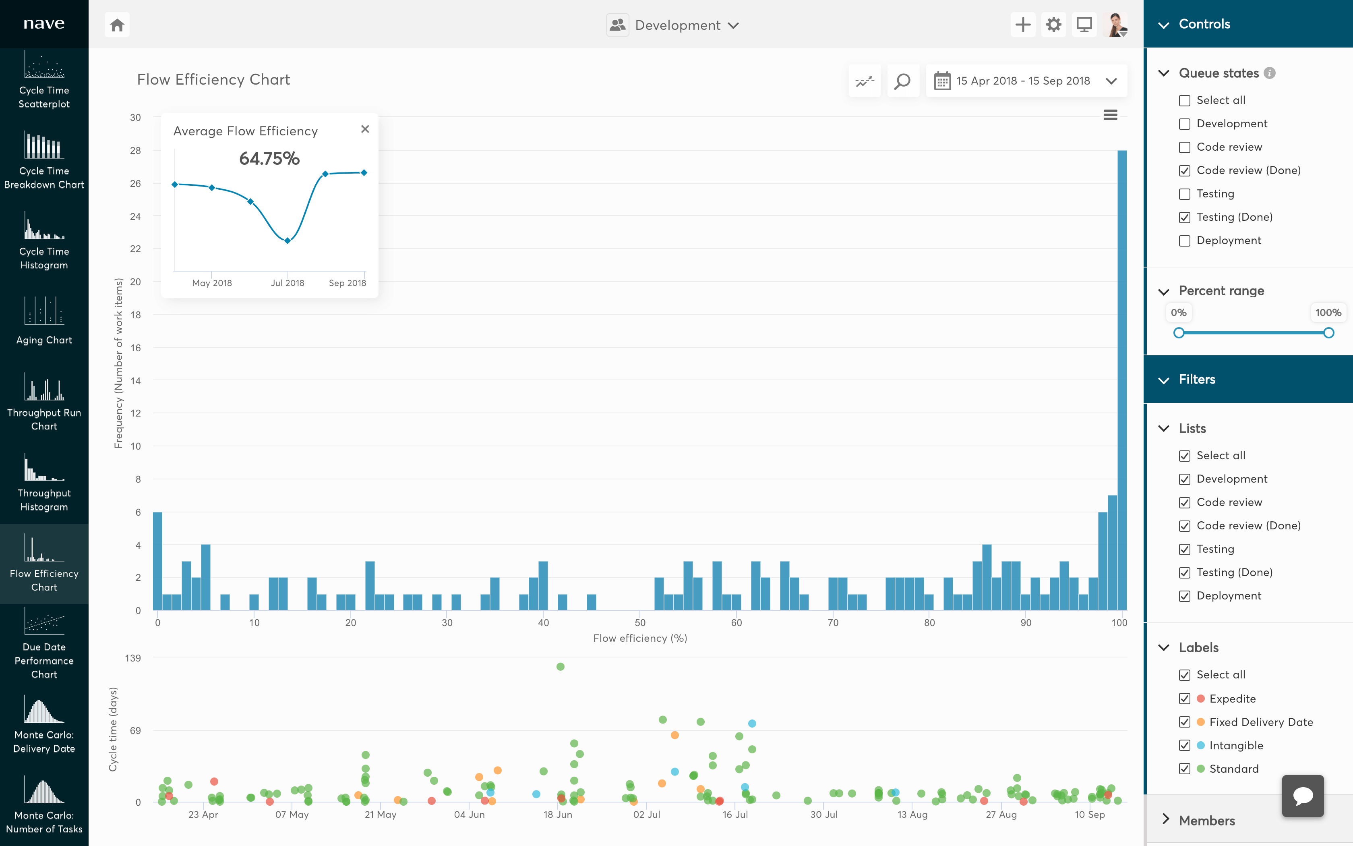Check the Development queue state
Screen dimensions: 1353x846
pyautogui.click(x=1185, y=123)
